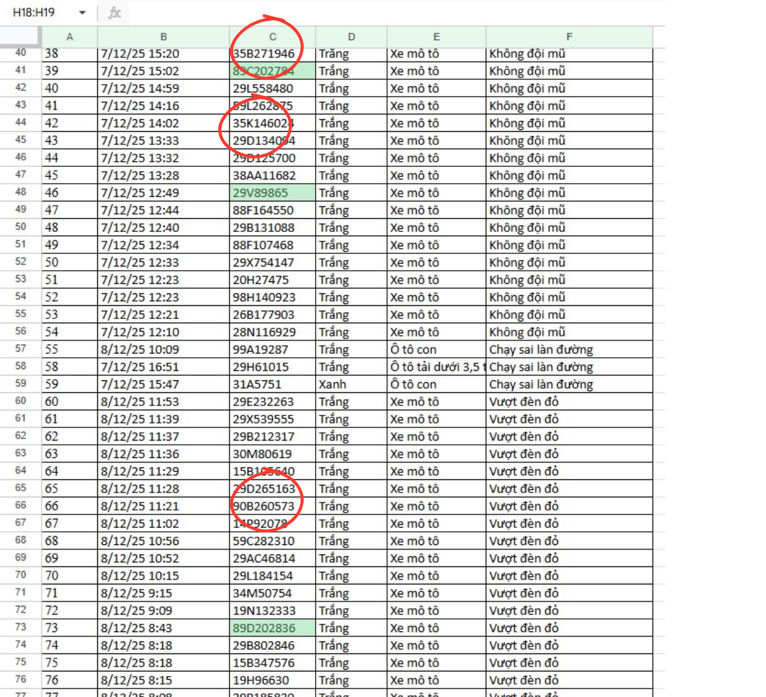
Task: Click green highlighted cell 89D202836
Action: pos(273,628)
